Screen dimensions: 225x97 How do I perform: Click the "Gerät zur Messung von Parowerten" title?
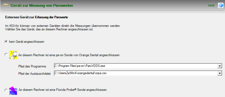pyautogui.click(x=42, y=6)
